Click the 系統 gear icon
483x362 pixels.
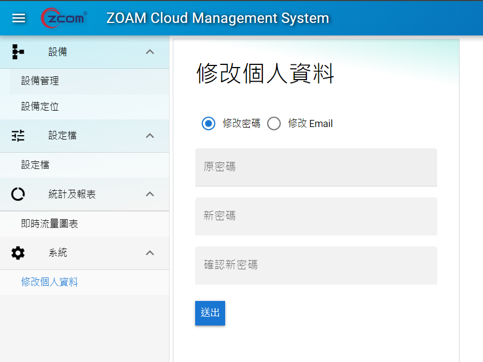pyautogui.click(x=17, y=253)
